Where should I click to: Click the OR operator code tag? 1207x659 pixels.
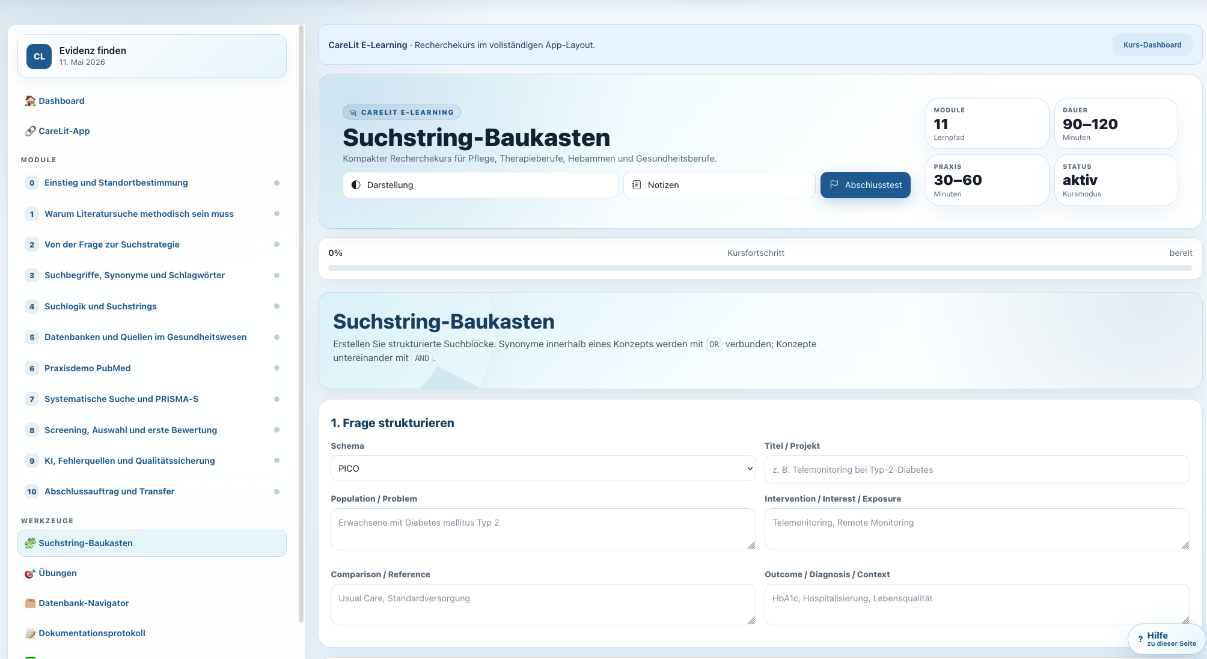pyautogui.click(x=714, y=345)
